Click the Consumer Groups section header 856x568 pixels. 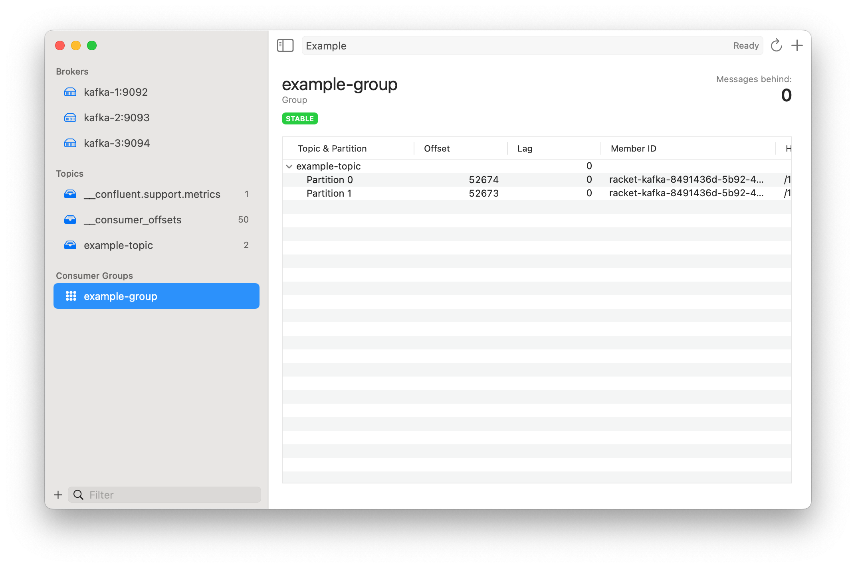tap(94, 276)
